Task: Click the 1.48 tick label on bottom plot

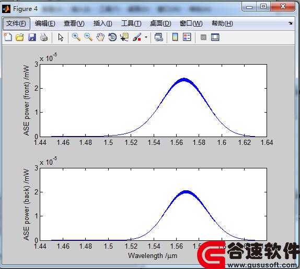Action: (86, 246)
